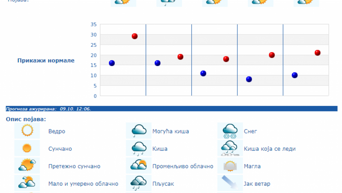Select the Могућа киша cloud icon
This screenshot has width=342, height=193.
139,131
